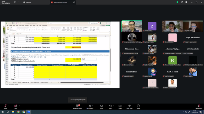Click Upgrade your plan in Excel
Viewport: 204px width, 114px height.
point(93,23)
